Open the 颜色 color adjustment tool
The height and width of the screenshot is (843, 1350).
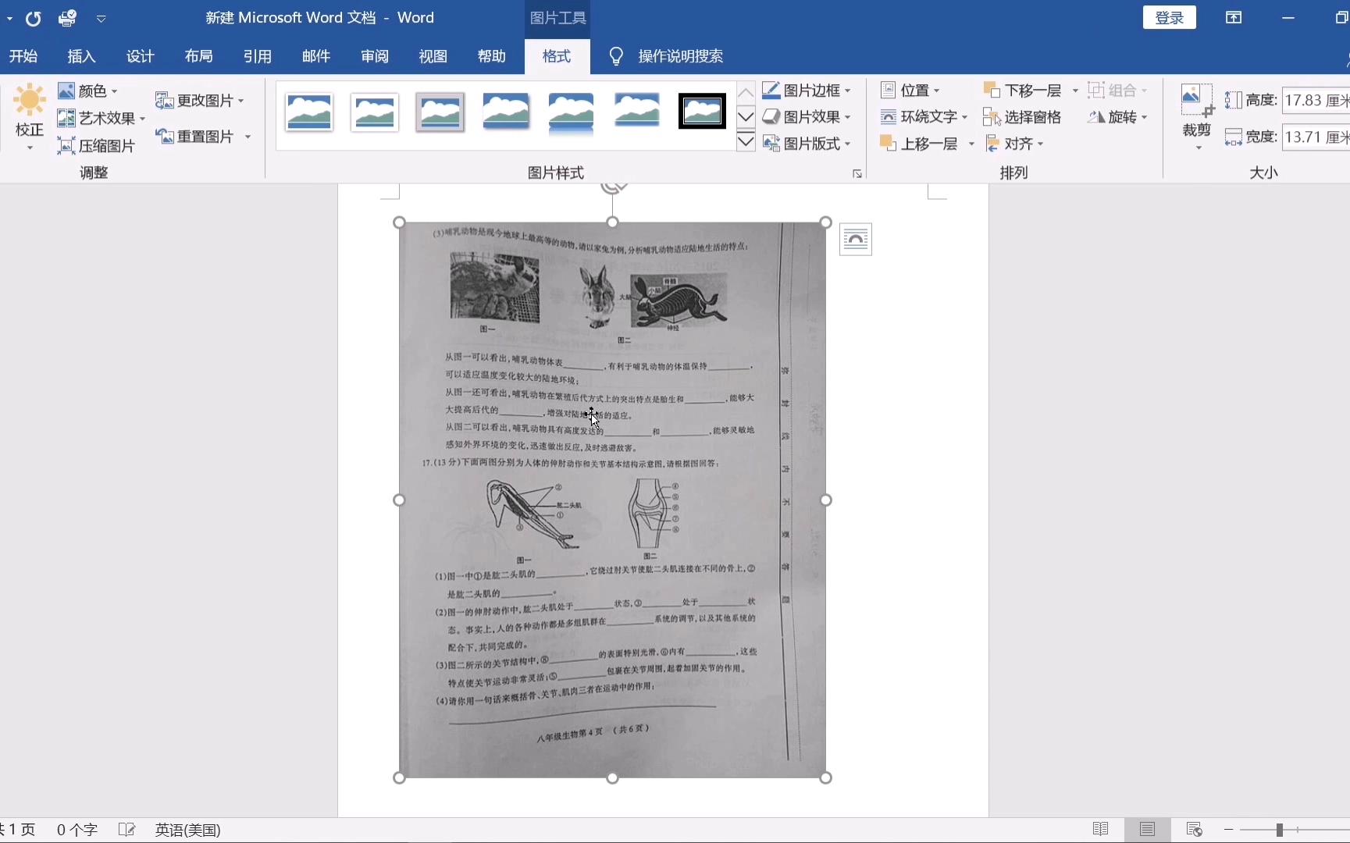coord(88,91)
